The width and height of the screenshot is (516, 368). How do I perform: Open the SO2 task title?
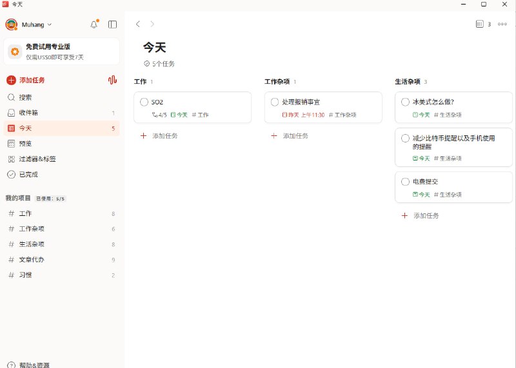pos(157,102)
